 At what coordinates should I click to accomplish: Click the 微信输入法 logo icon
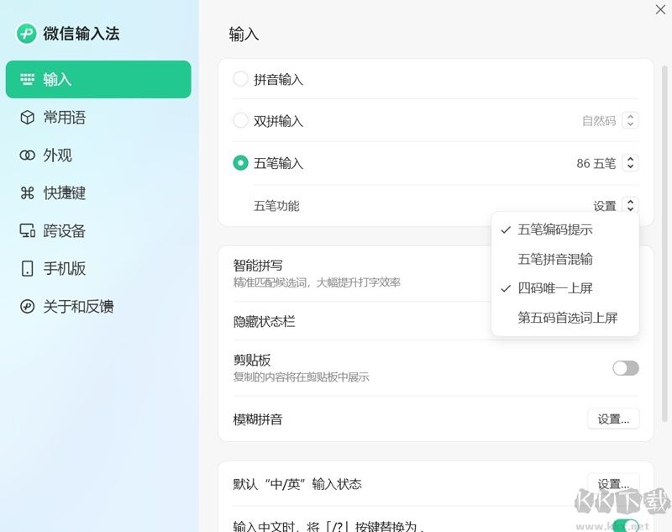pos(25,34)
